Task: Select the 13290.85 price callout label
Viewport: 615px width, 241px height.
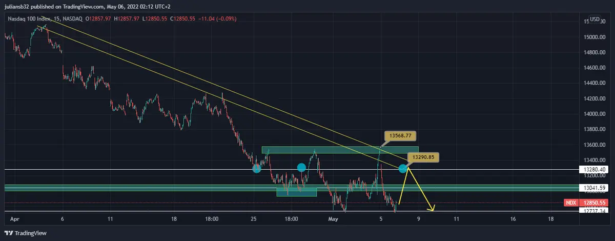Action: 423,157
